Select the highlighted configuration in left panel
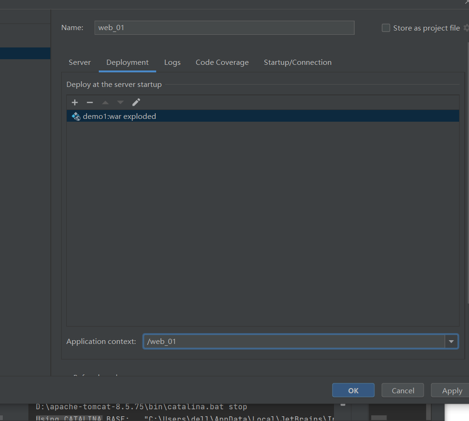The height and width of the screenshot is (421, 469). (x=25, y=53)
